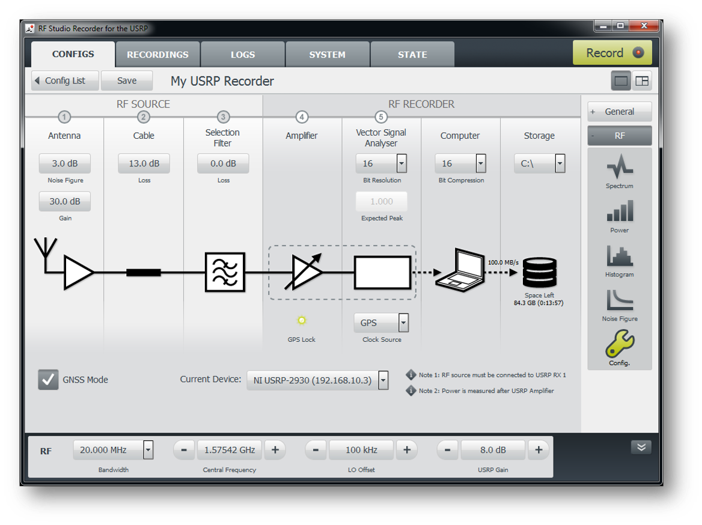
Task: Open the Noise Figure icon
Action: tap(619, 300)
